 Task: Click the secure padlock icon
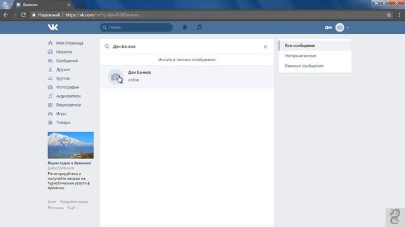pos(34,15)
